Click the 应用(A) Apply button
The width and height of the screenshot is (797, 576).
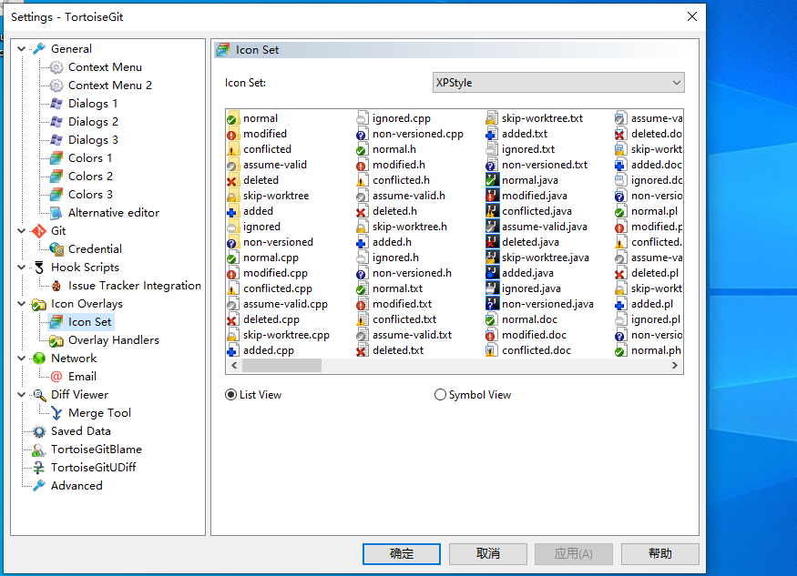point(573,553)
